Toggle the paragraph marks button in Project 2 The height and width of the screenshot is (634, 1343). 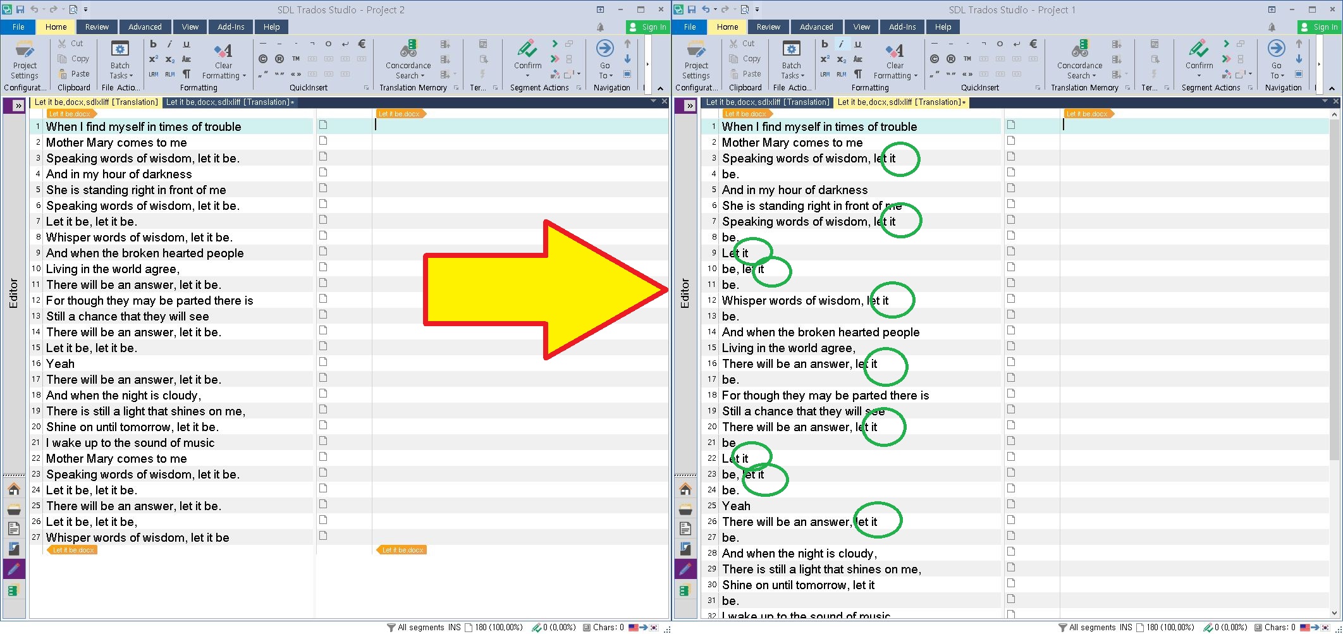coord(186,74)
